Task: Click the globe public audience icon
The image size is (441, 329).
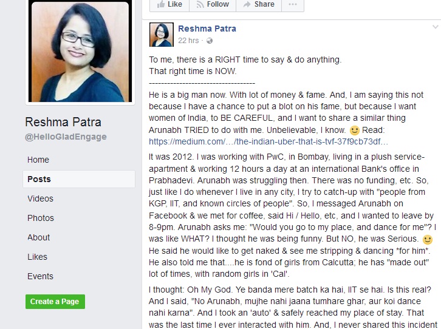Action: tap(210, 41)
